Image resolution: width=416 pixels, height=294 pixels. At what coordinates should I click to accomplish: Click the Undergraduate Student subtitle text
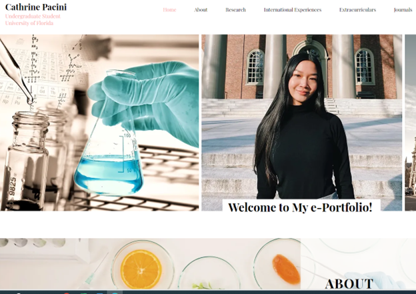[x=33, y=16]
